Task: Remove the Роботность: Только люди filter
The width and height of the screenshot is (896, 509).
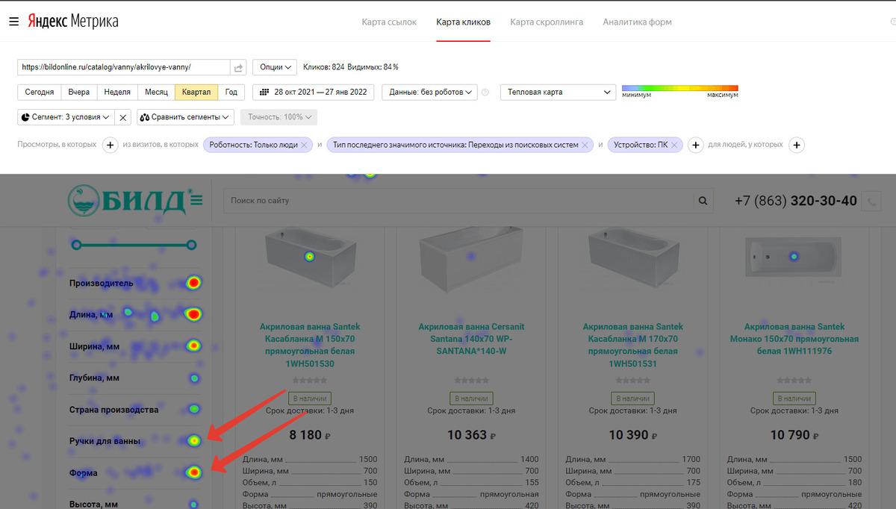Action: [x=305, y=145]
